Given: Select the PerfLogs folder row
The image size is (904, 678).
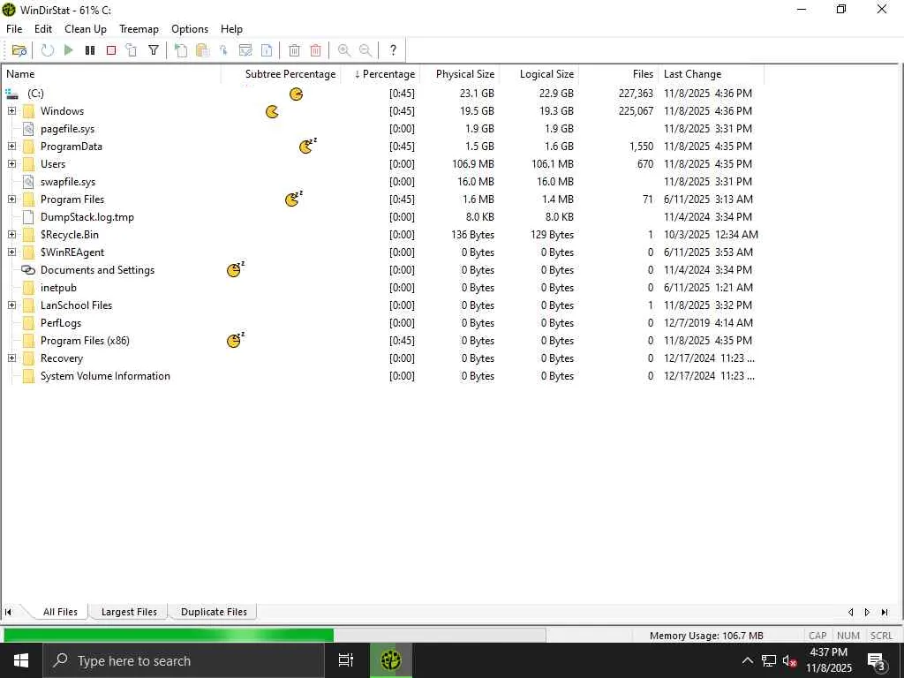Looking at the screenshot, I should pyautogui.click(x=383, y=323).
